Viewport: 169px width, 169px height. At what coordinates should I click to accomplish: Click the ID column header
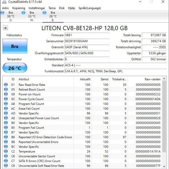(13, 79)
